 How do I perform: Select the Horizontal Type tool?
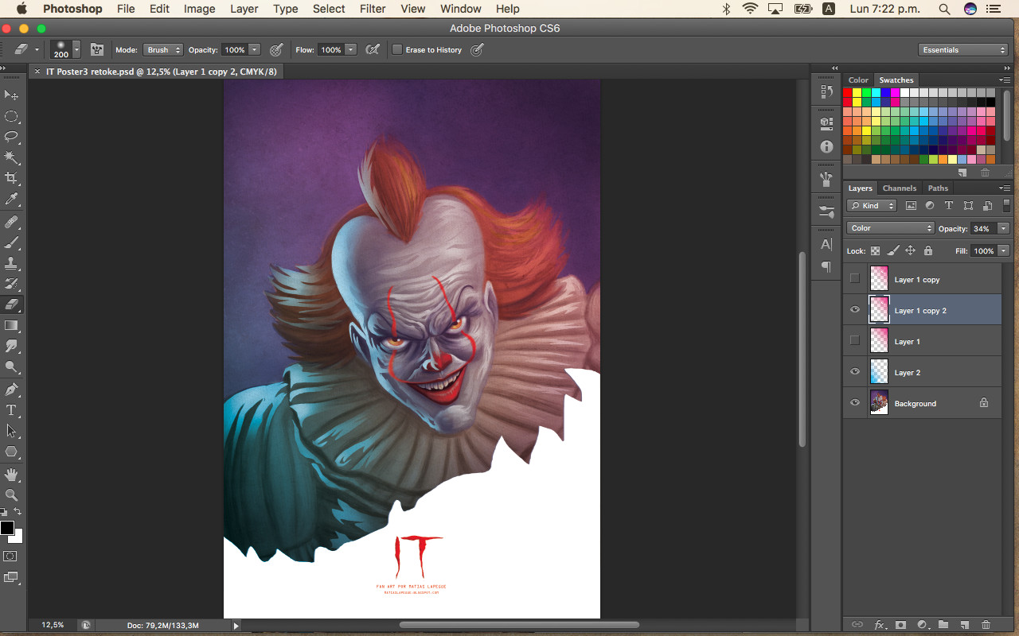[11, 410]
